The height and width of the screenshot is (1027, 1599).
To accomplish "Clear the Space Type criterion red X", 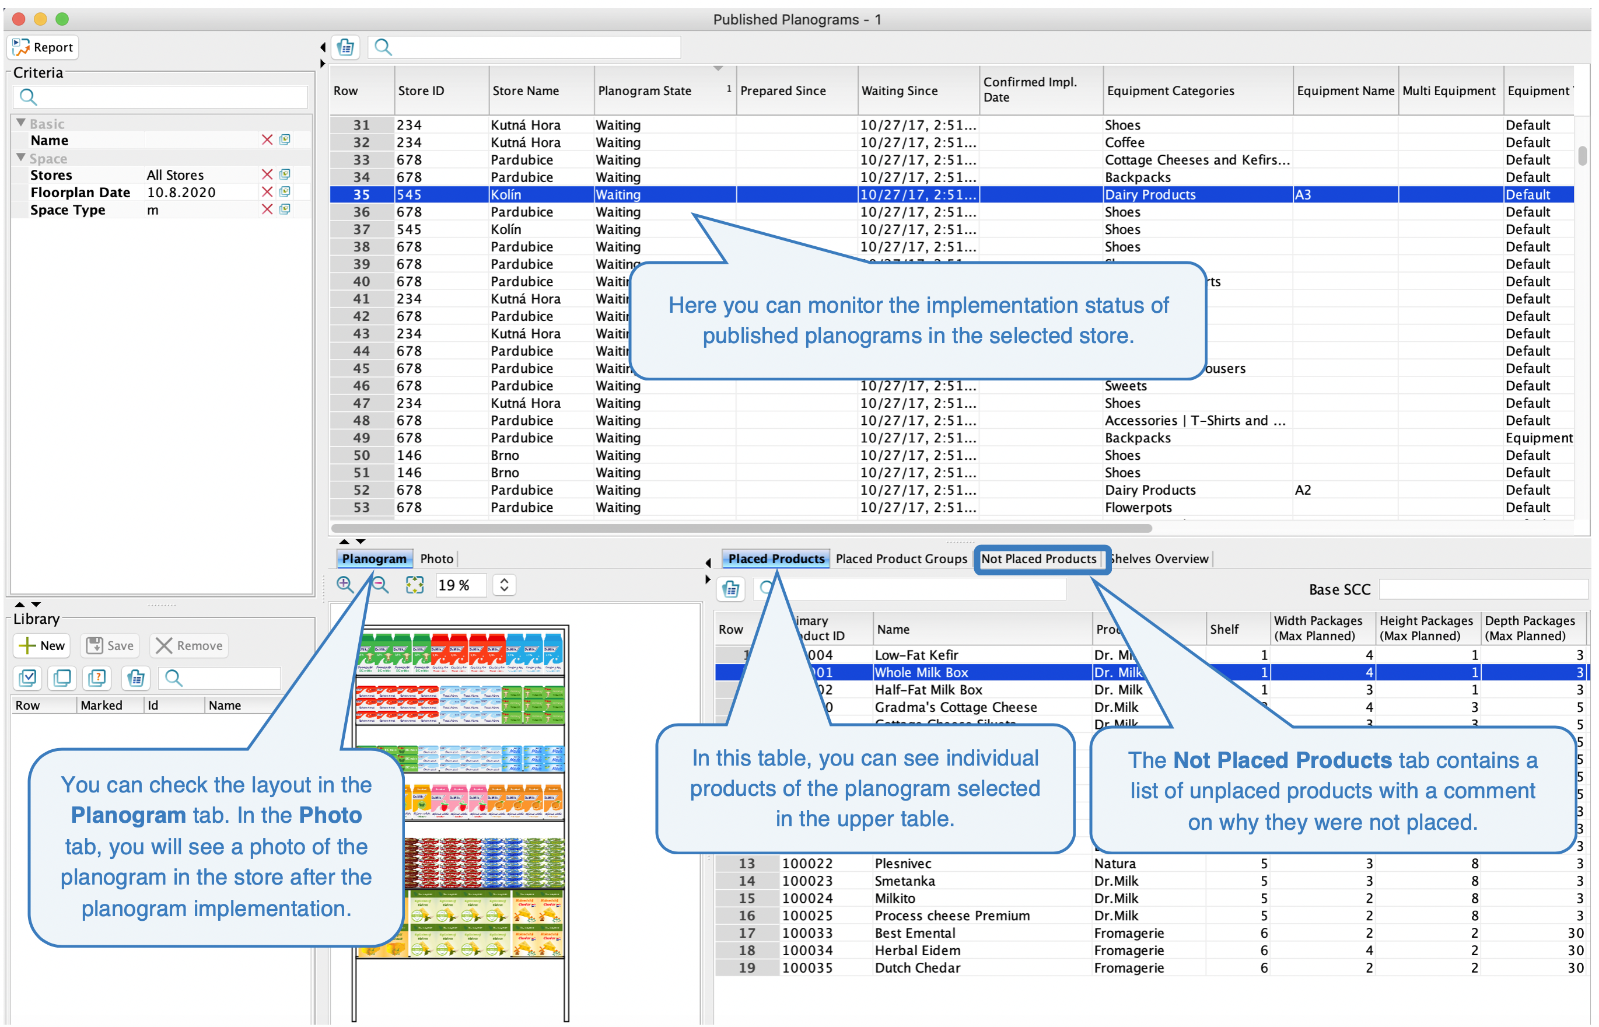I will [267, 209].
